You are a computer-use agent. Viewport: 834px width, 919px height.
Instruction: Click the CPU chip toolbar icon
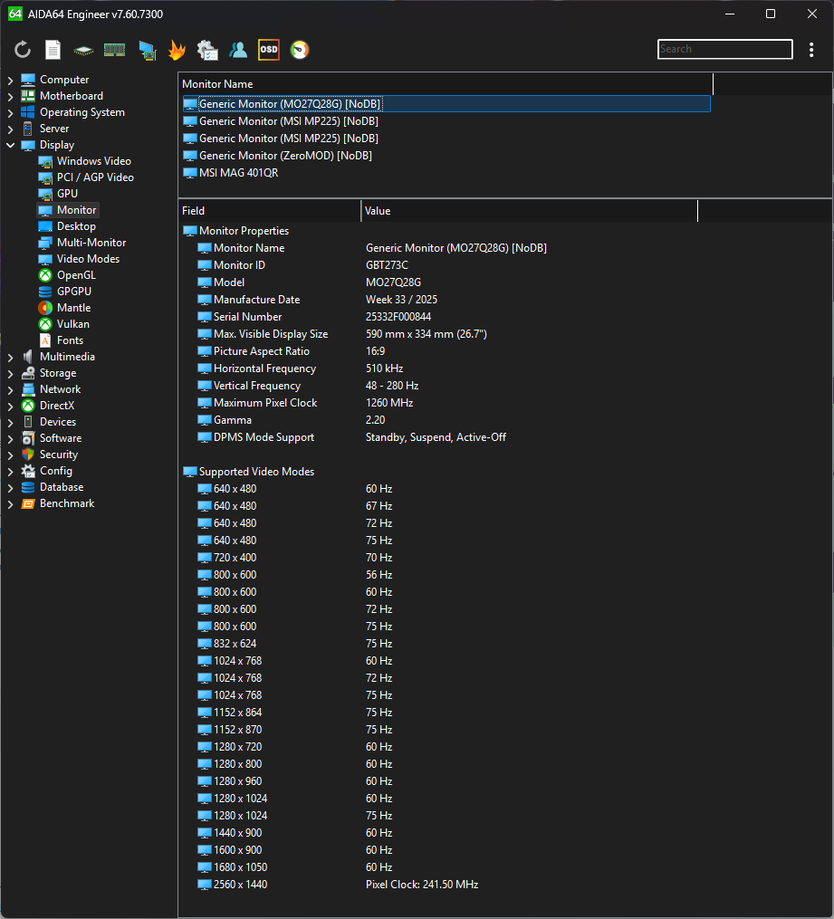[x=83, y=51]
